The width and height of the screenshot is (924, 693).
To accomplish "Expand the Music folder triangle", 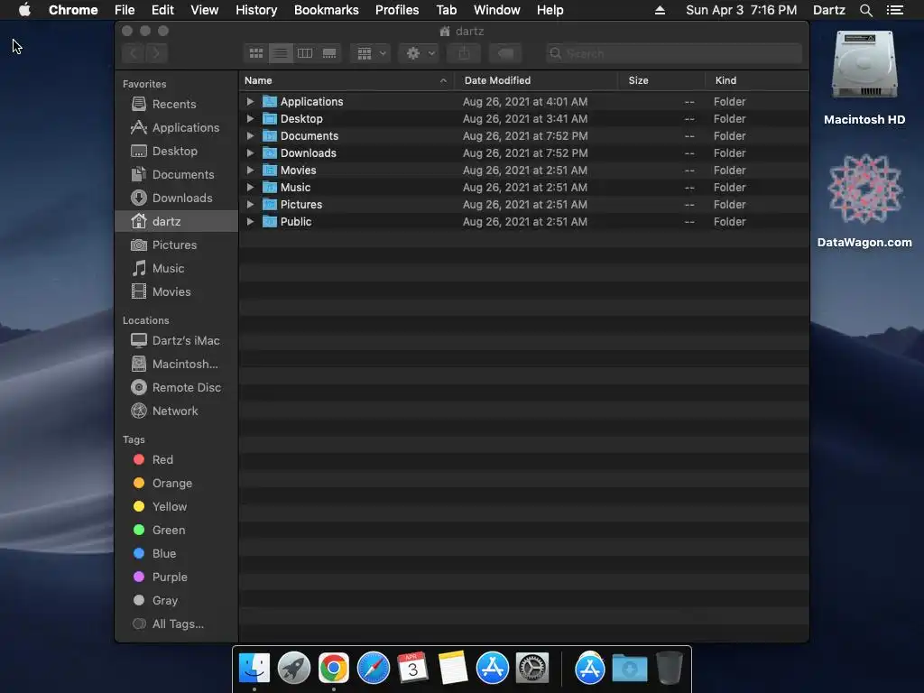I will pyautogui.click(x=250, y=187).
